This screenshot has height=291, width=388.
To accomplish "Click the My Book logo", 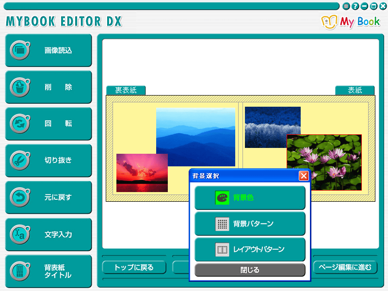I will click(350, 22).
